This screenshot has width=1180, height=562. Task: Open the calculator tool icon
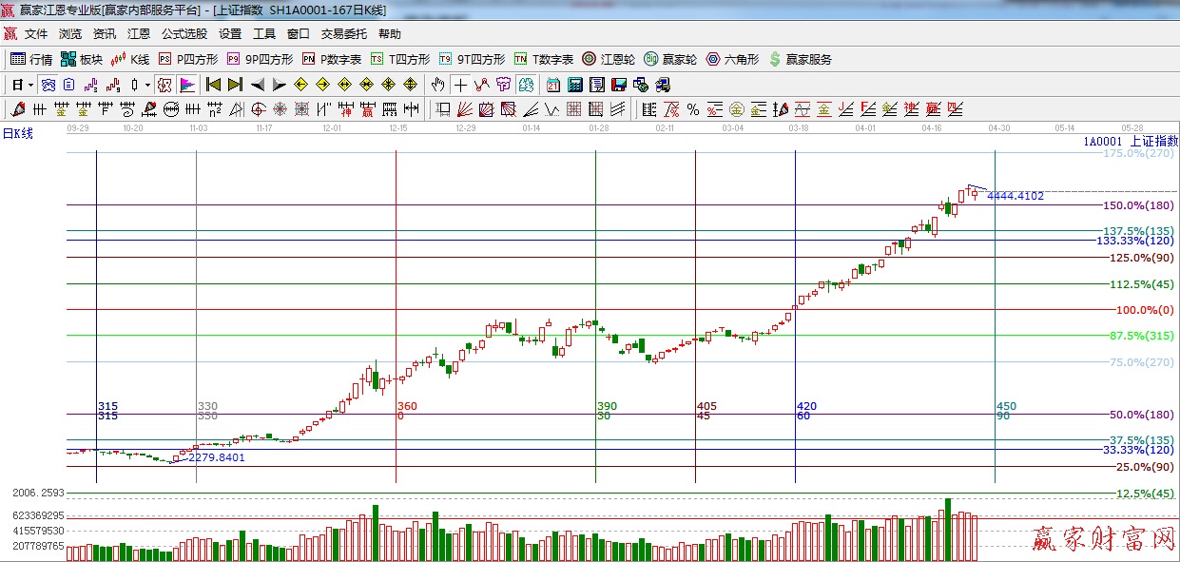(x=574, y=85)
